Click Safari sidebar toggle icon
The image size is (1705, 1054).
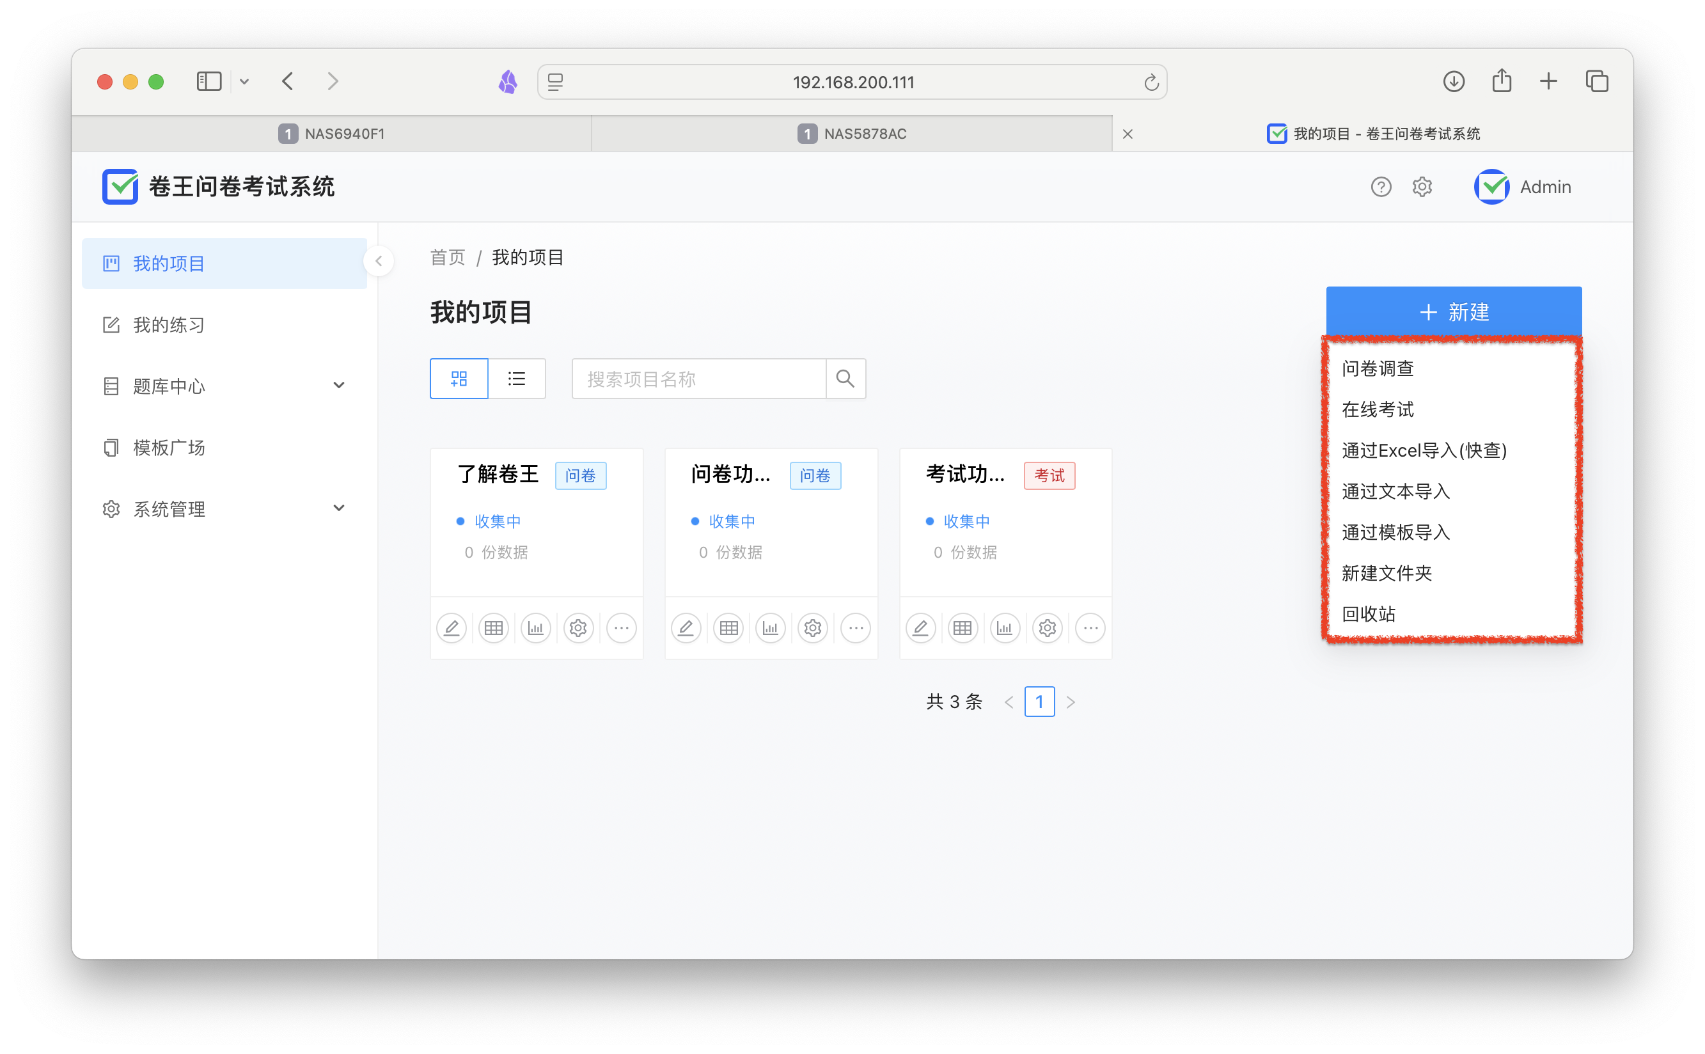[x=209, y=82]
